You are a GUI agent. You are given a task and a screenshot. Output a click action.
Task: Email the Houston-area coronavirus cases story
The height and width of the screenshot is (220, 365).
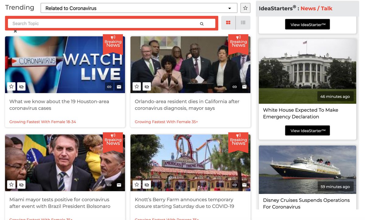pyautogui.click(x=119, y=87)
